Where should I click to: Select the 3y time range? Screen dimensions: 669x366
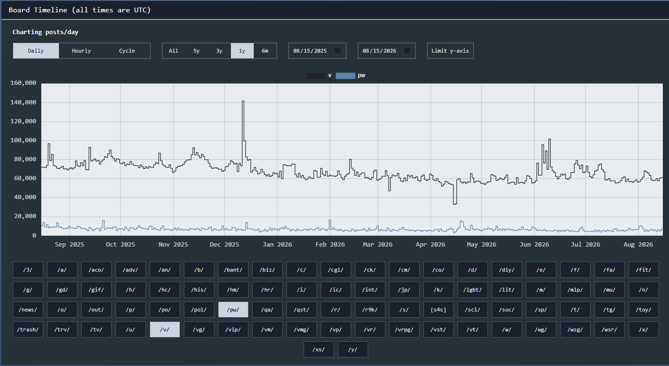219,51
